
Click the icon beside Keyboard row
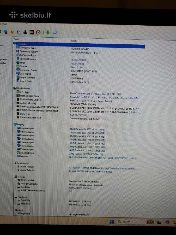[x=19, y=213]
